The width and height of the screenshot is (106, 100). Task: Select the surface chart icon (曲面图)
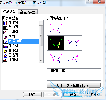coord(5,60)
